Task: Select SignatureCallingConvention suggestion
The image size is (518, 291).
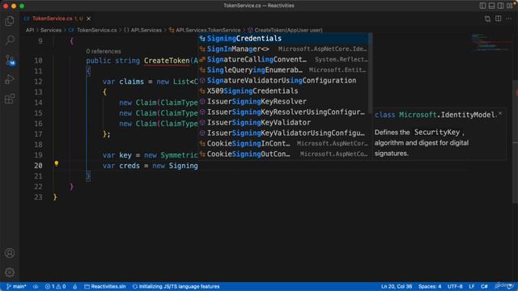Action: (283, 59)
